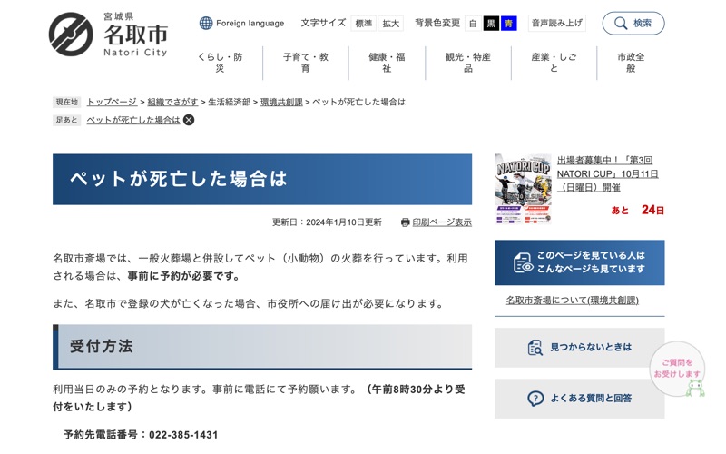Click the 背景色変更 label
Screen dimensions: 726x454
[x=437, y=23]
